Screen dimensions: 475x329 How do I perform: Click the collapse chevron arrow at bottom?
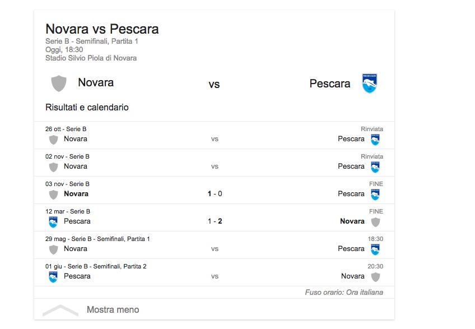pyautogui.click(x=60, y=310)
